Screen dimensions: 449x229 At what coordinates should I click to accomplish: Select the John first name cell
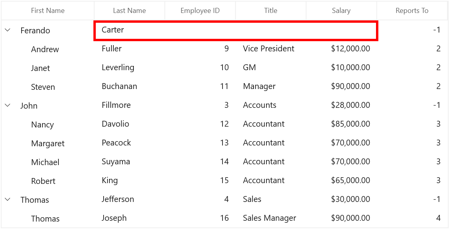29,106
